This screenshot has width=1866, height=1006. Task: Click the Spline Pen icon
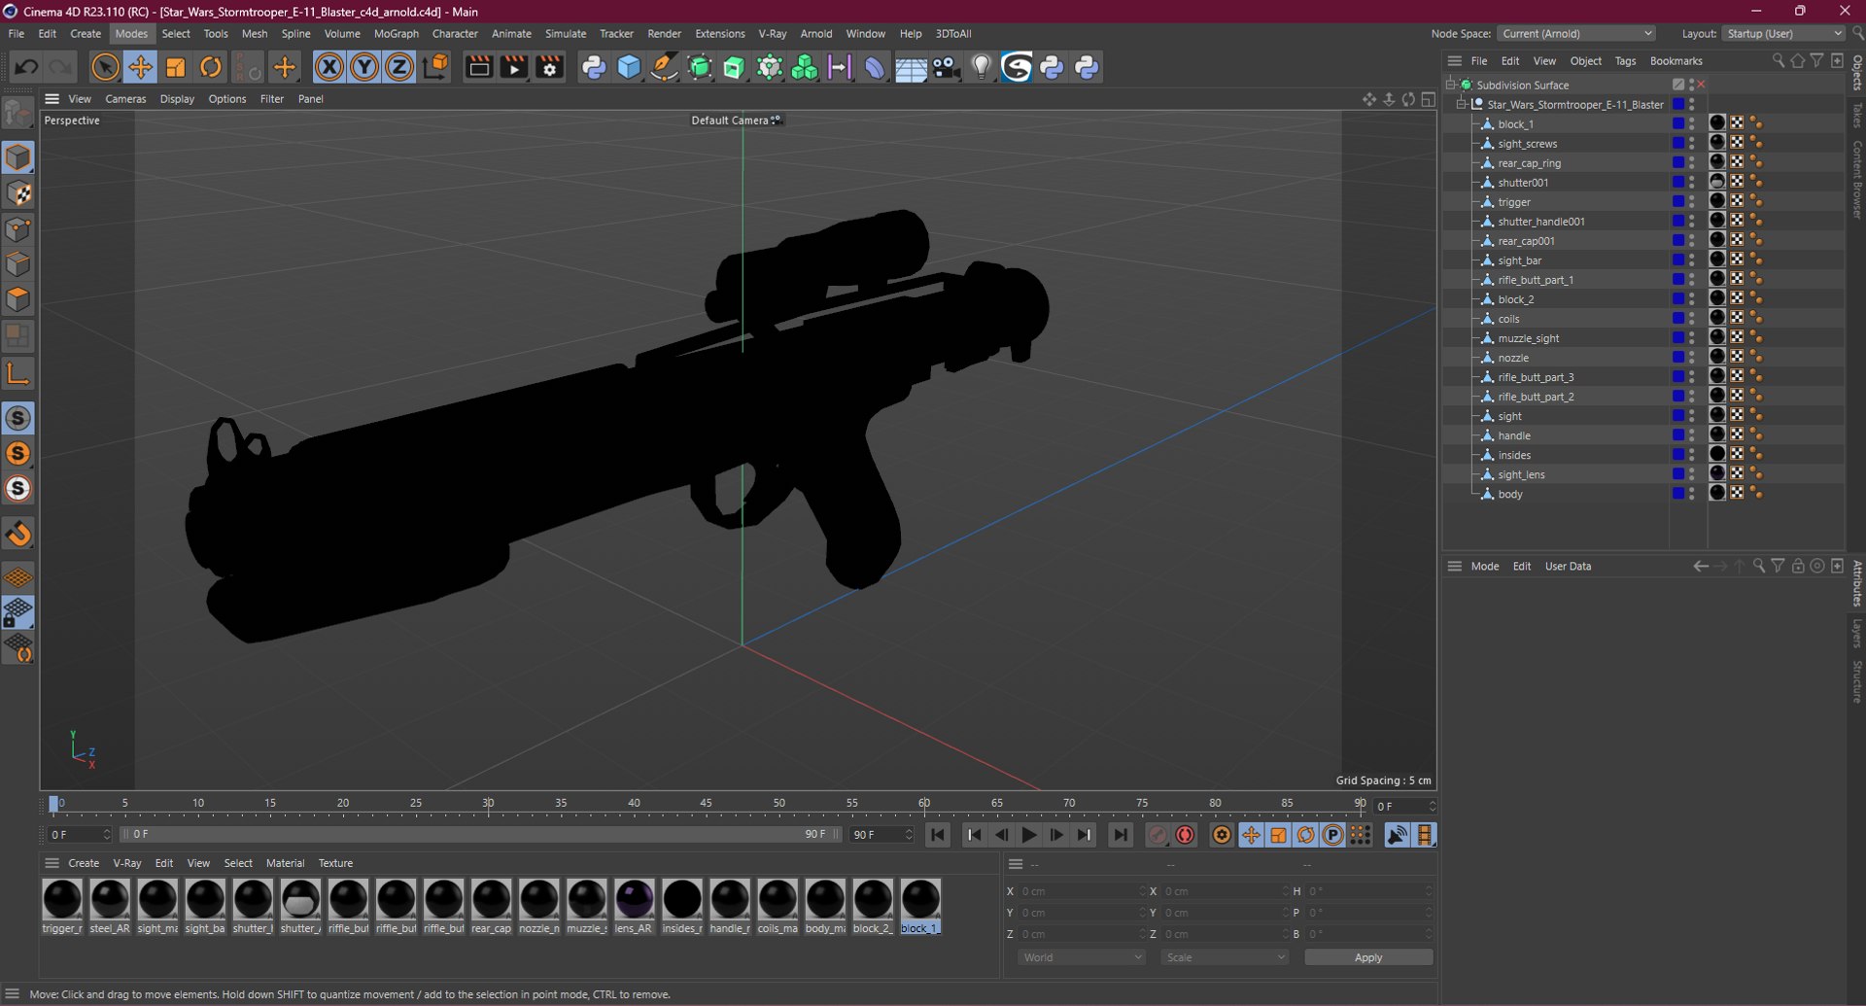click(x=664, y=67)
